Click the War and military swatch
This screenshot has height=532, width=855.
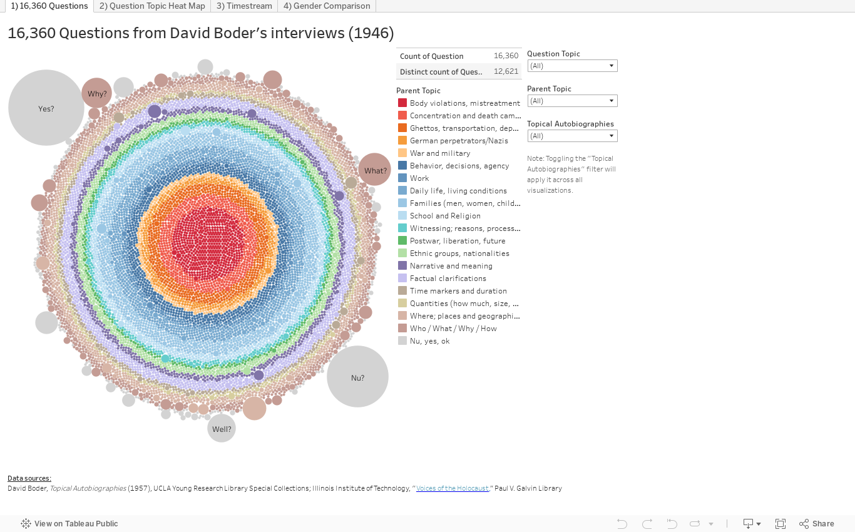point(402,153)
